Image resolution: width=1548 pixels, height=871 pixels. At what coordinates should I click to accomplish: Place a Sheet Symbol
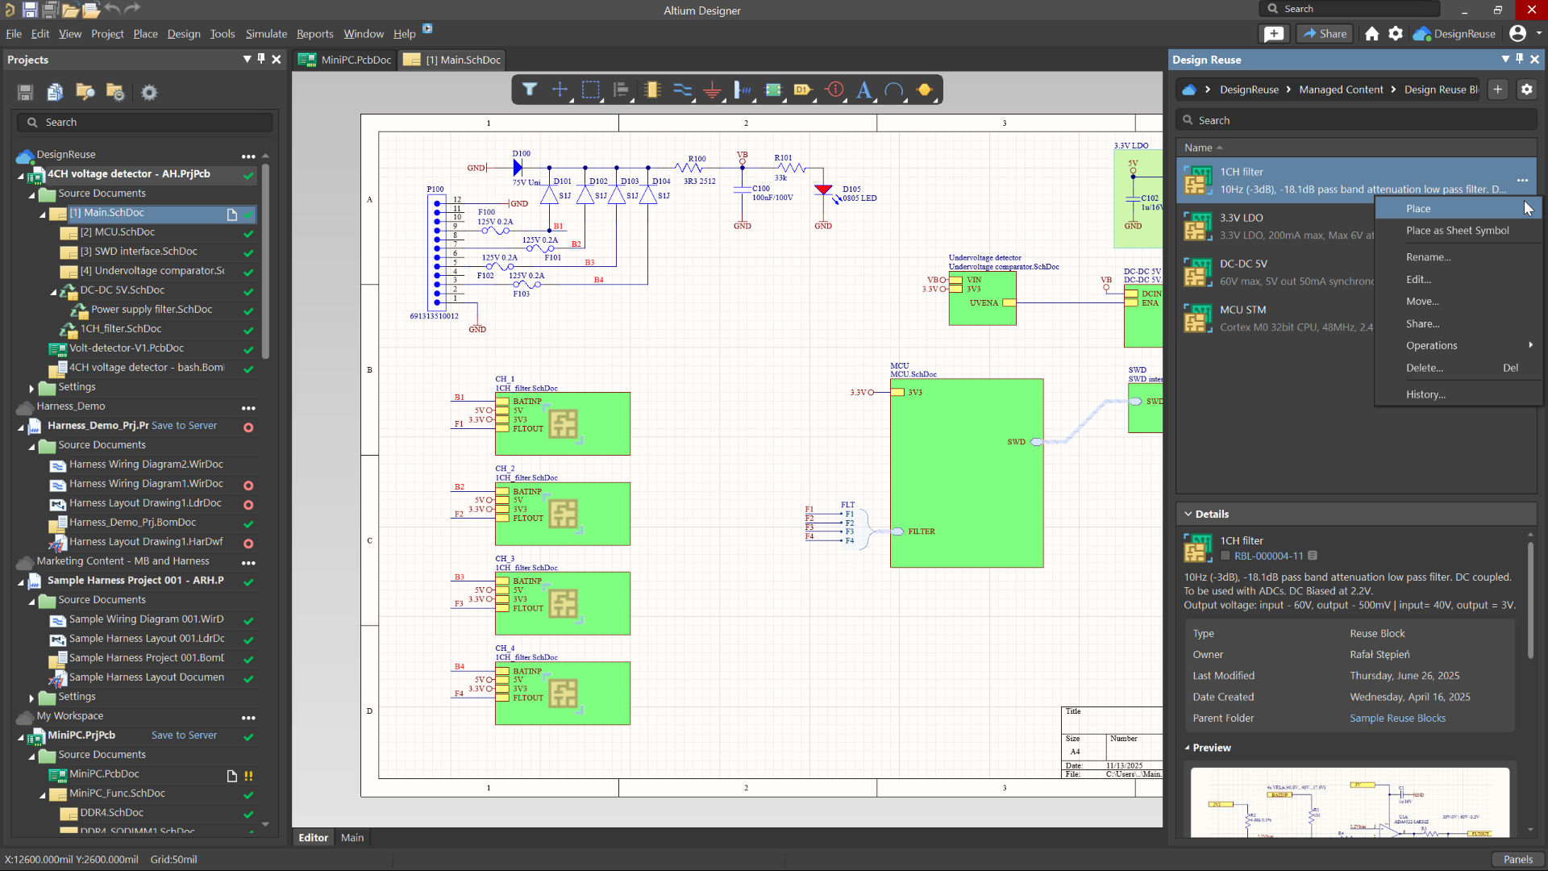(x=772, y=90)
